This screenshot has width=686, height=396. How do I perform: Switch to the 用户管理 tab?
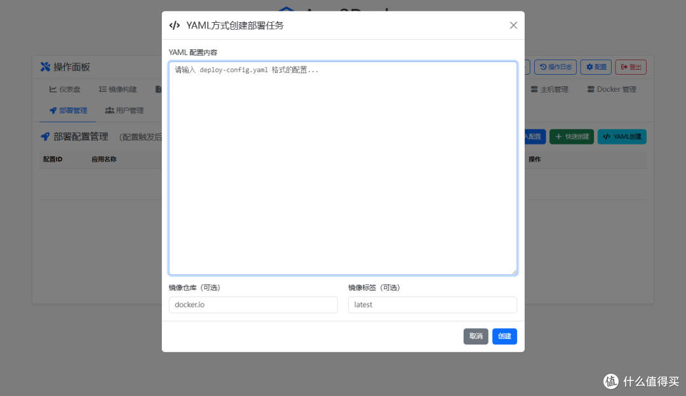click(x=124, y=110)
